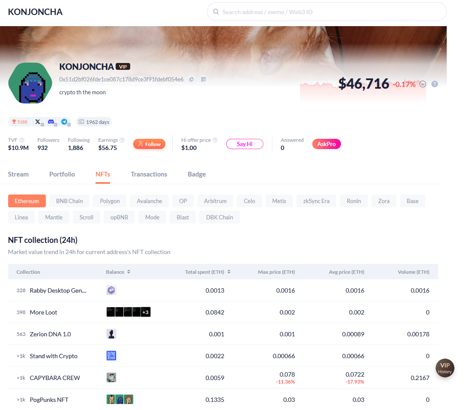Filter NFTs by Polygon

tap(110, 201)
